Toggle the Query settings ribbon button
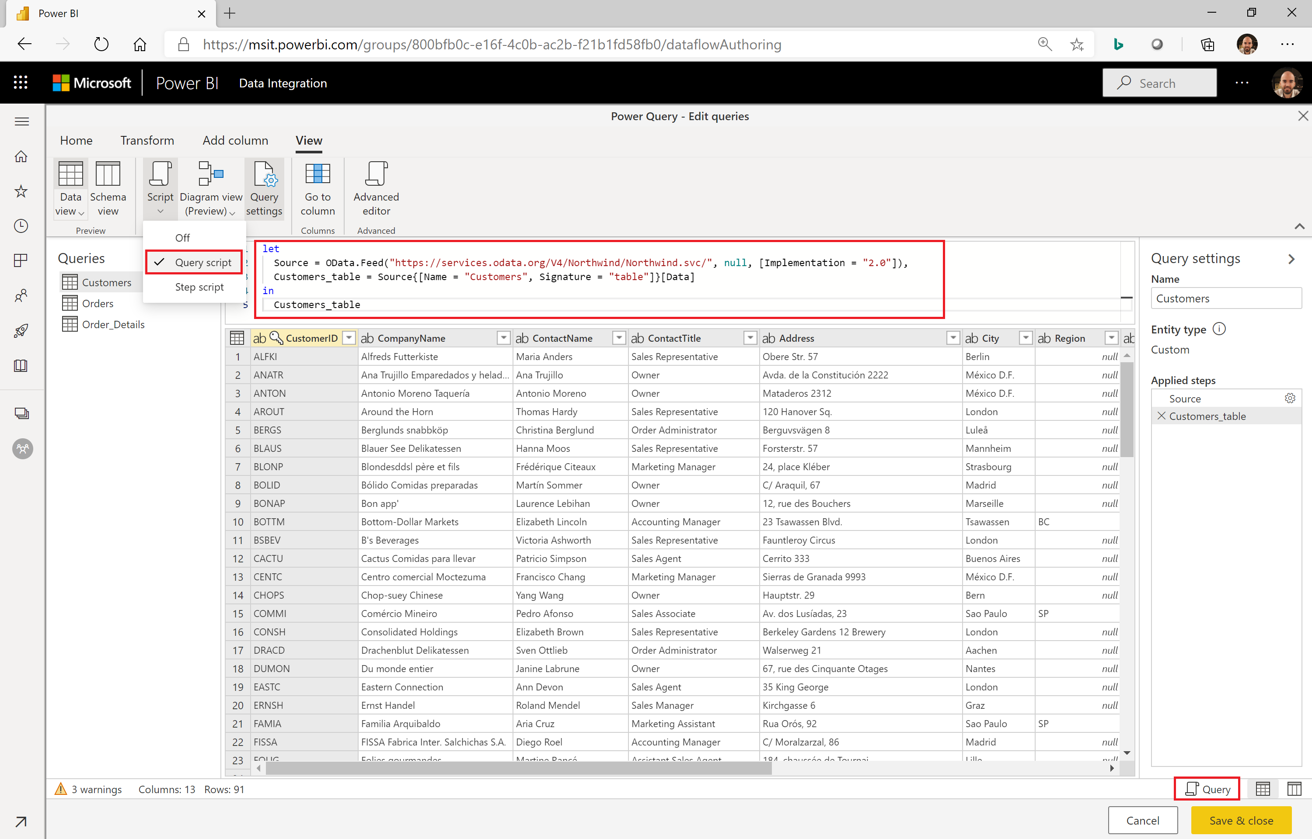 click(x=264, y=188)
